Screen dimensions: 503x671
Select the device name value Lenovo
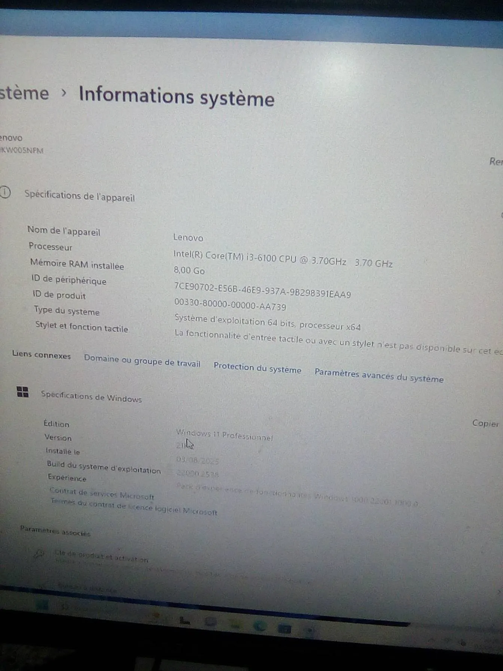(x=188, y=237)
